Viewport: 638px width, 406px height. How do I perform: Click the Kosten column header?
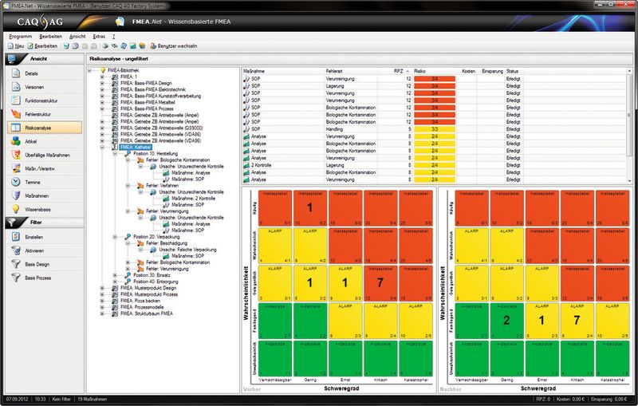(x=468, y=71)
